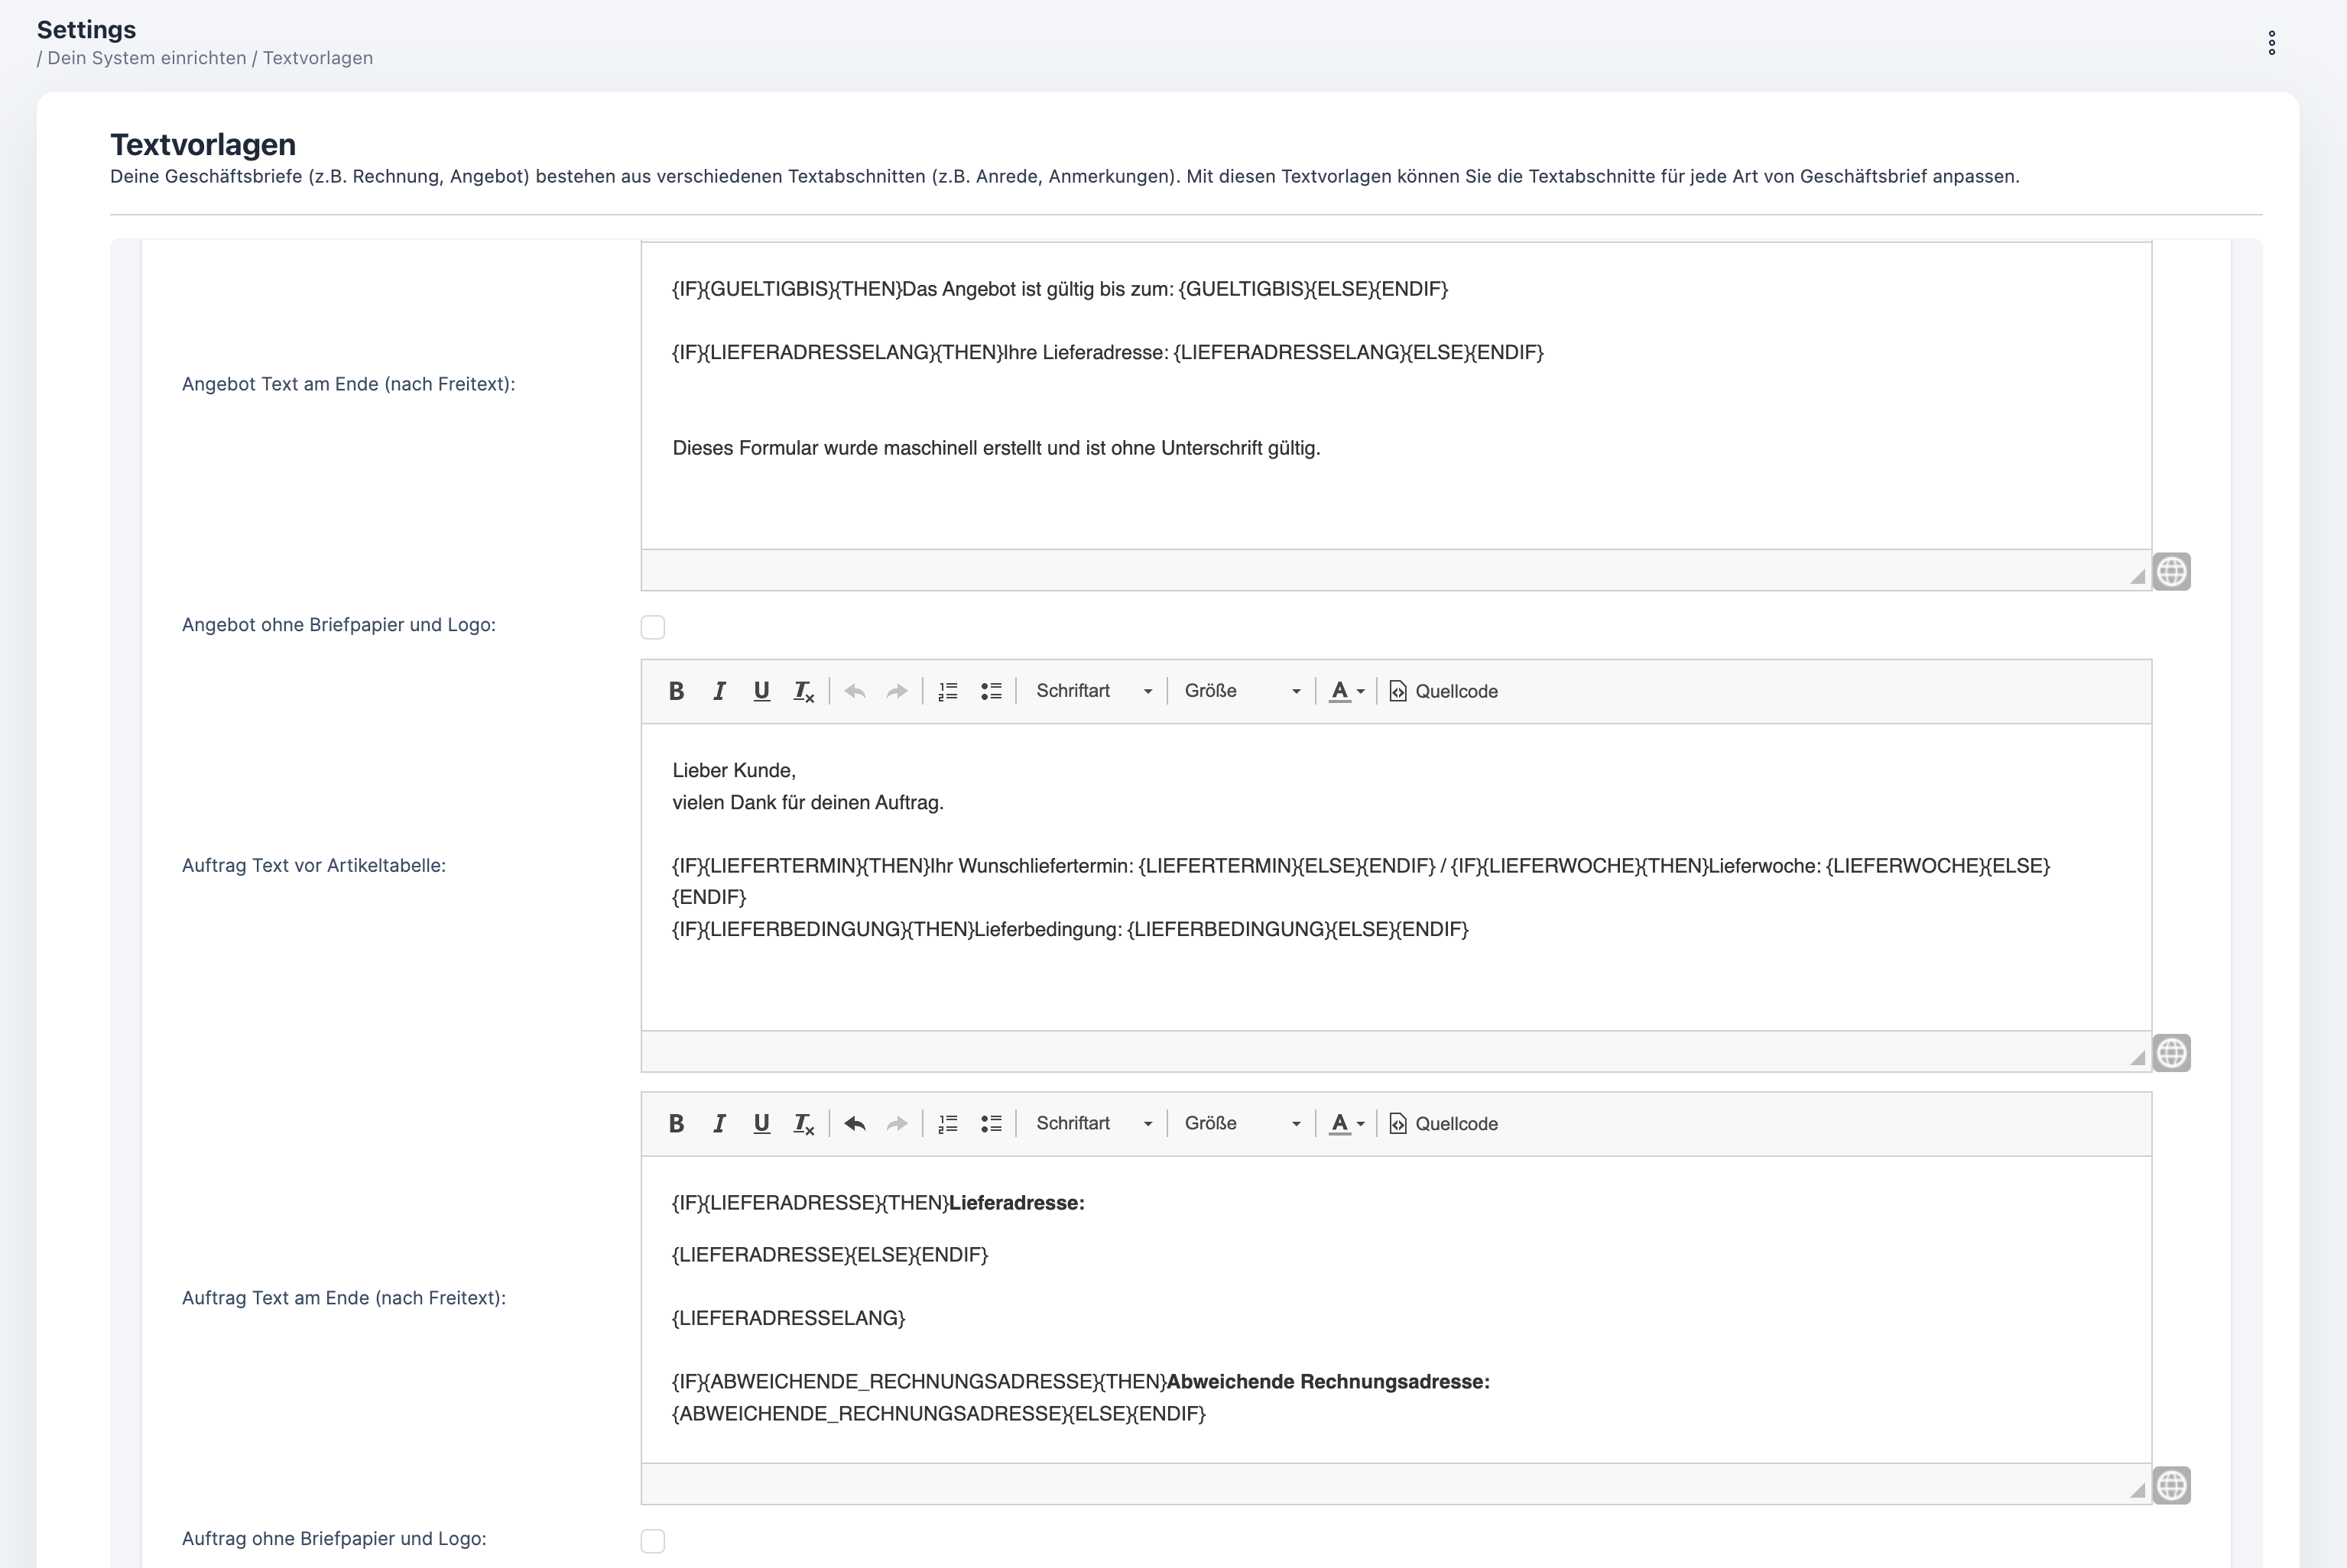This screenshot has height=1568, width=2347.
Task: Click Italic in the Auftrag Text am Ende toolbar
Action: tap(719, 1123)
